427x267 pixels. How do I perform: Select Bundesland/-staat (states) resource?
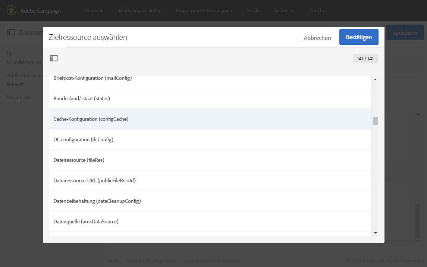(x=210, y=98)
